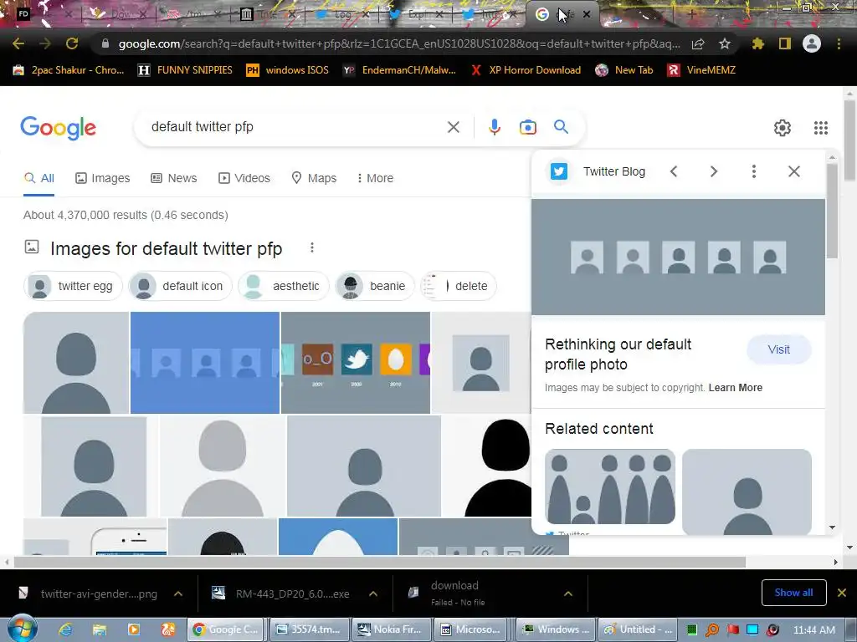Image resolution: width=857 pixels, height=642 pixels.
Task: Click the Chrome address bar URL
Action: pos(399,43)
